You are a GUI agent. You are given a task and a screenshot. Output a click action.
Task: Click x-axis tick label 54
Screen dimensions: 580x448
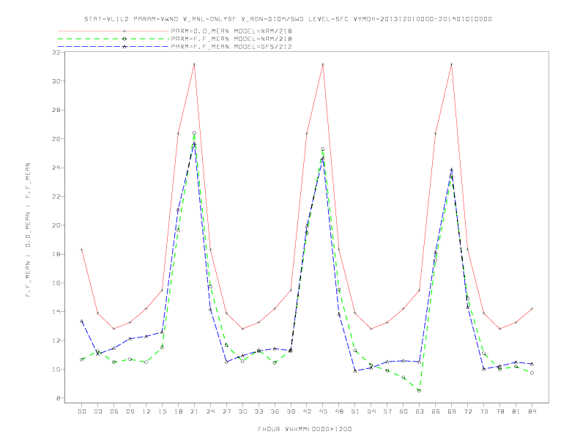tap(371, 411)
